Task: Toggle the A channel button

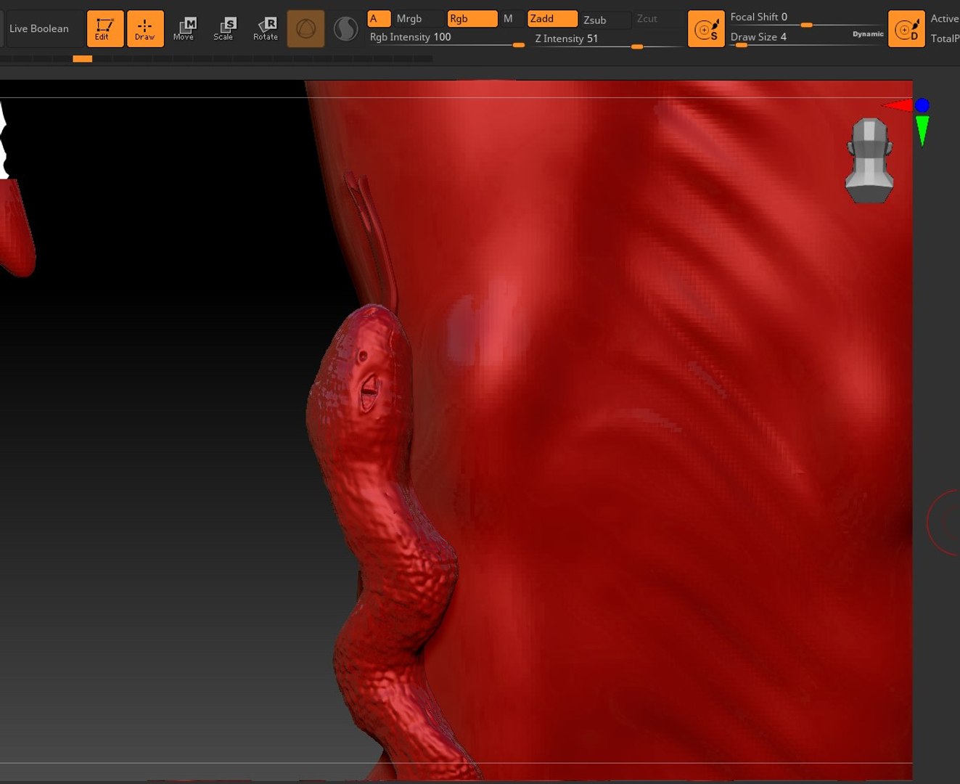Action: 379,18
